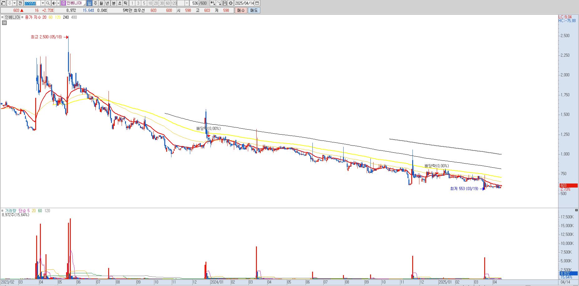The image size is (579, 286).
Task: Click the 인베니아 chart legend label
Action: pyautogui.click(x=12, y=17)
